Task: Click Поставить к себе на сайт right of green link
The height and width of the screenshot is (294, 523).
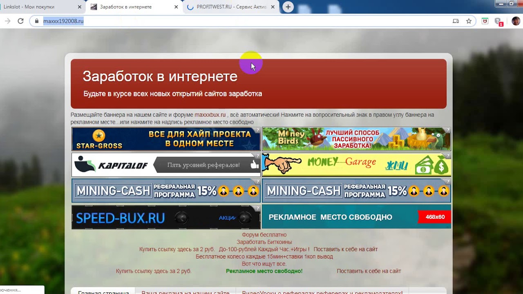Action: pyautogui.click(x=369, y=271)
